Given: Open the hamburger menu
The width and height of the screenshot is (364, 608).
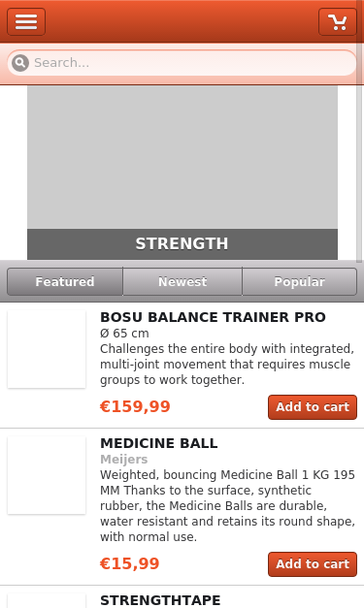Looking at the screenshot, I should tap(26, 21).
